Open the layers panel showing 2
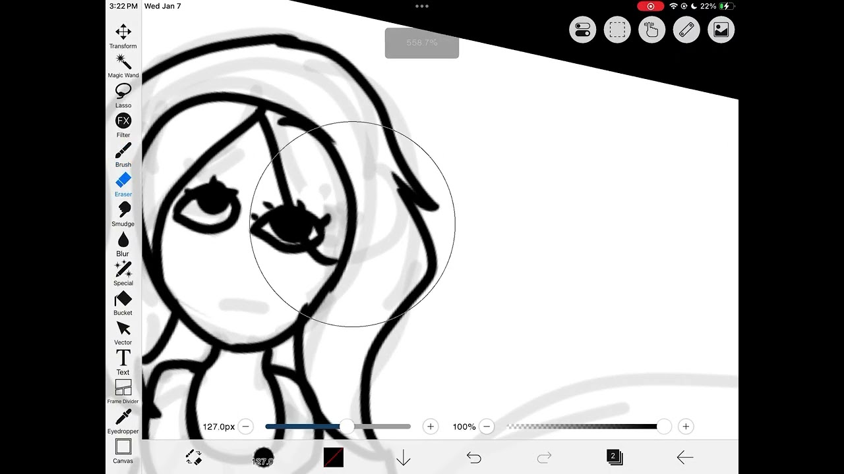Image resolution: width=844 pixels, height=474 pixels. 615,457
